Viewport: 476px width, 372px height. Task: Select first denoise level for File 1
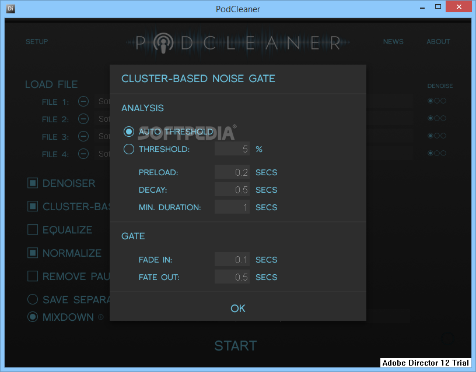tap(430, 101)
